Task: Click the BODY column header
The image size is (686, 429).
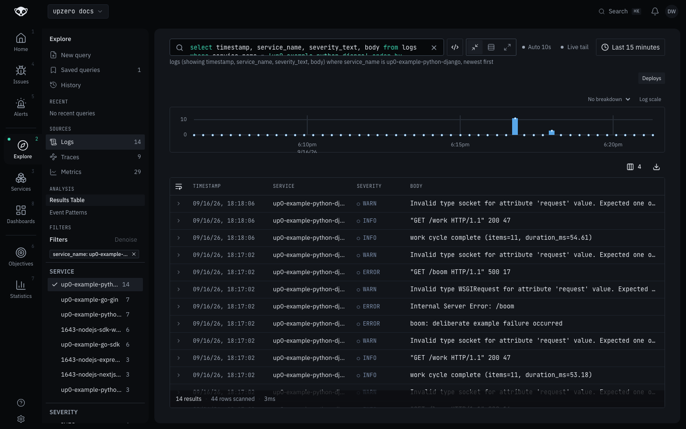Action: click(416, 186)
